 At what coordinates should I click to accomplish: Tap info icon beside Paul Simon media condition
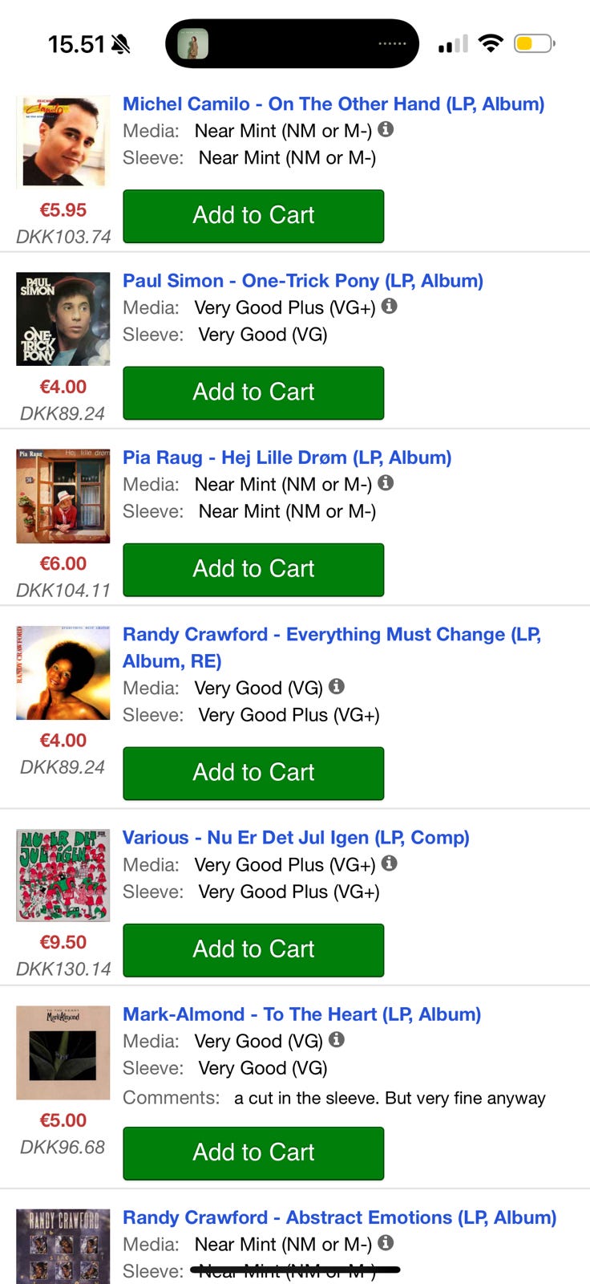[389, 306]
